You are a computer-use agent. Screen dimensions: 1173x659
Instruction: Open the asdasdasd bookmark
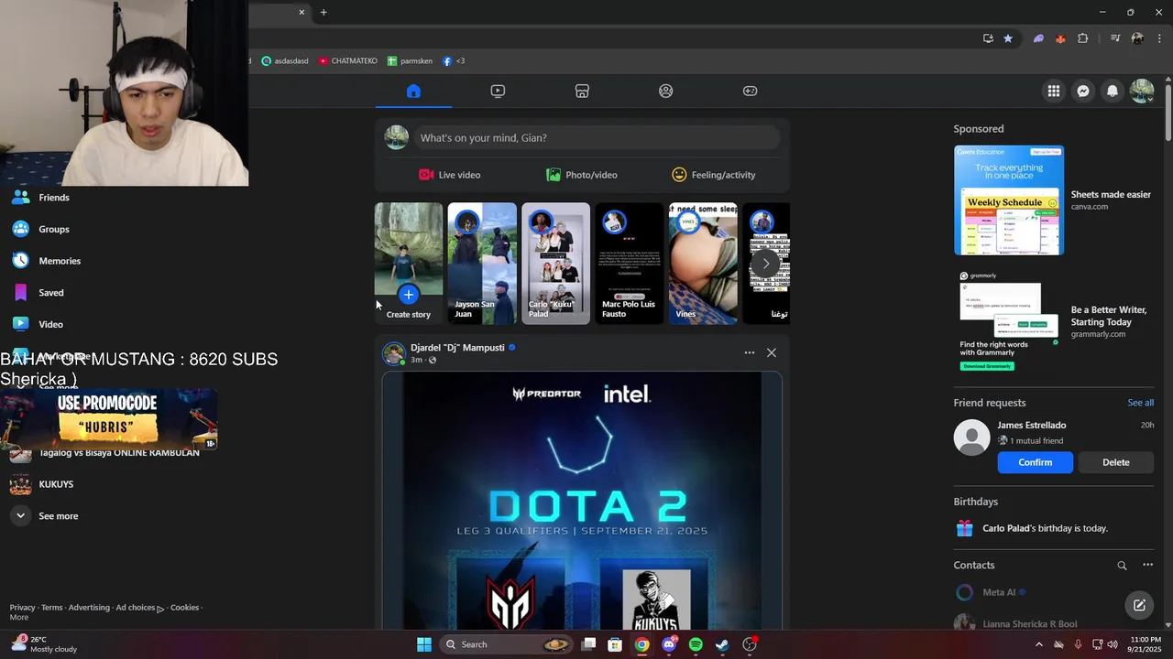(x=285, y=61)
